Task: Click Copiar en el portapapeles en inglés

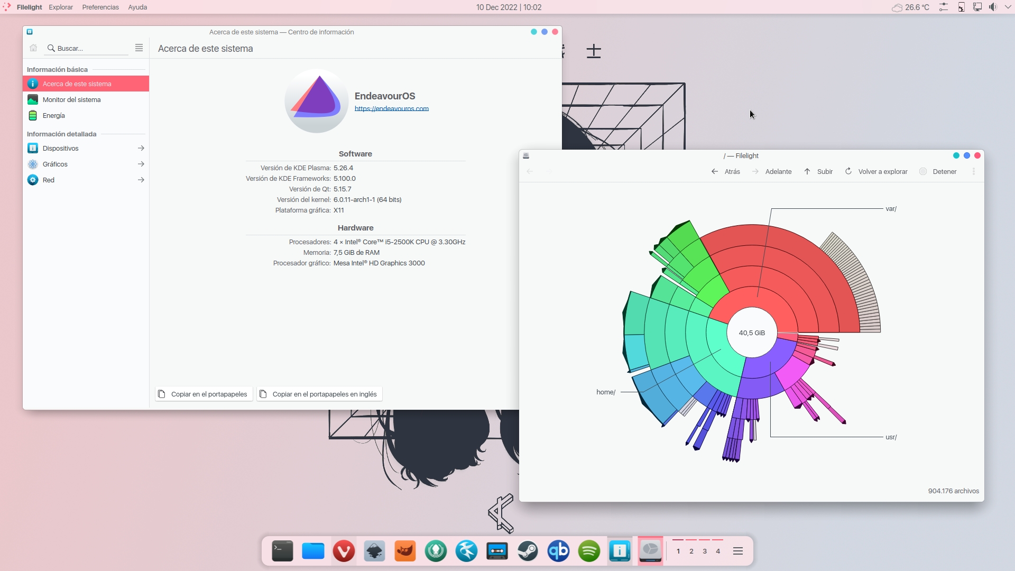Action: coord(319,394)
